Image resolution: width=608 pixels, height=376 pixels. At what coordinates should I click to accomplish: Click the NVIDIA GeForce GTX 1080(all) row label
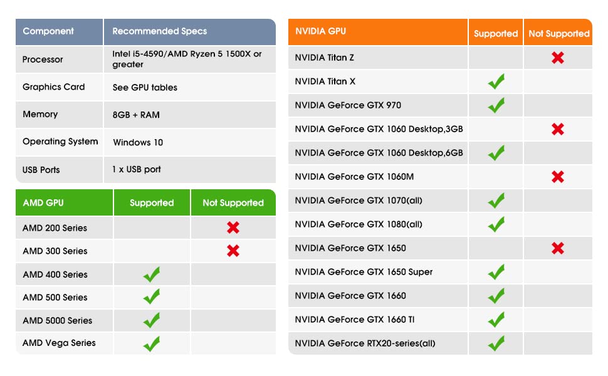359,224
